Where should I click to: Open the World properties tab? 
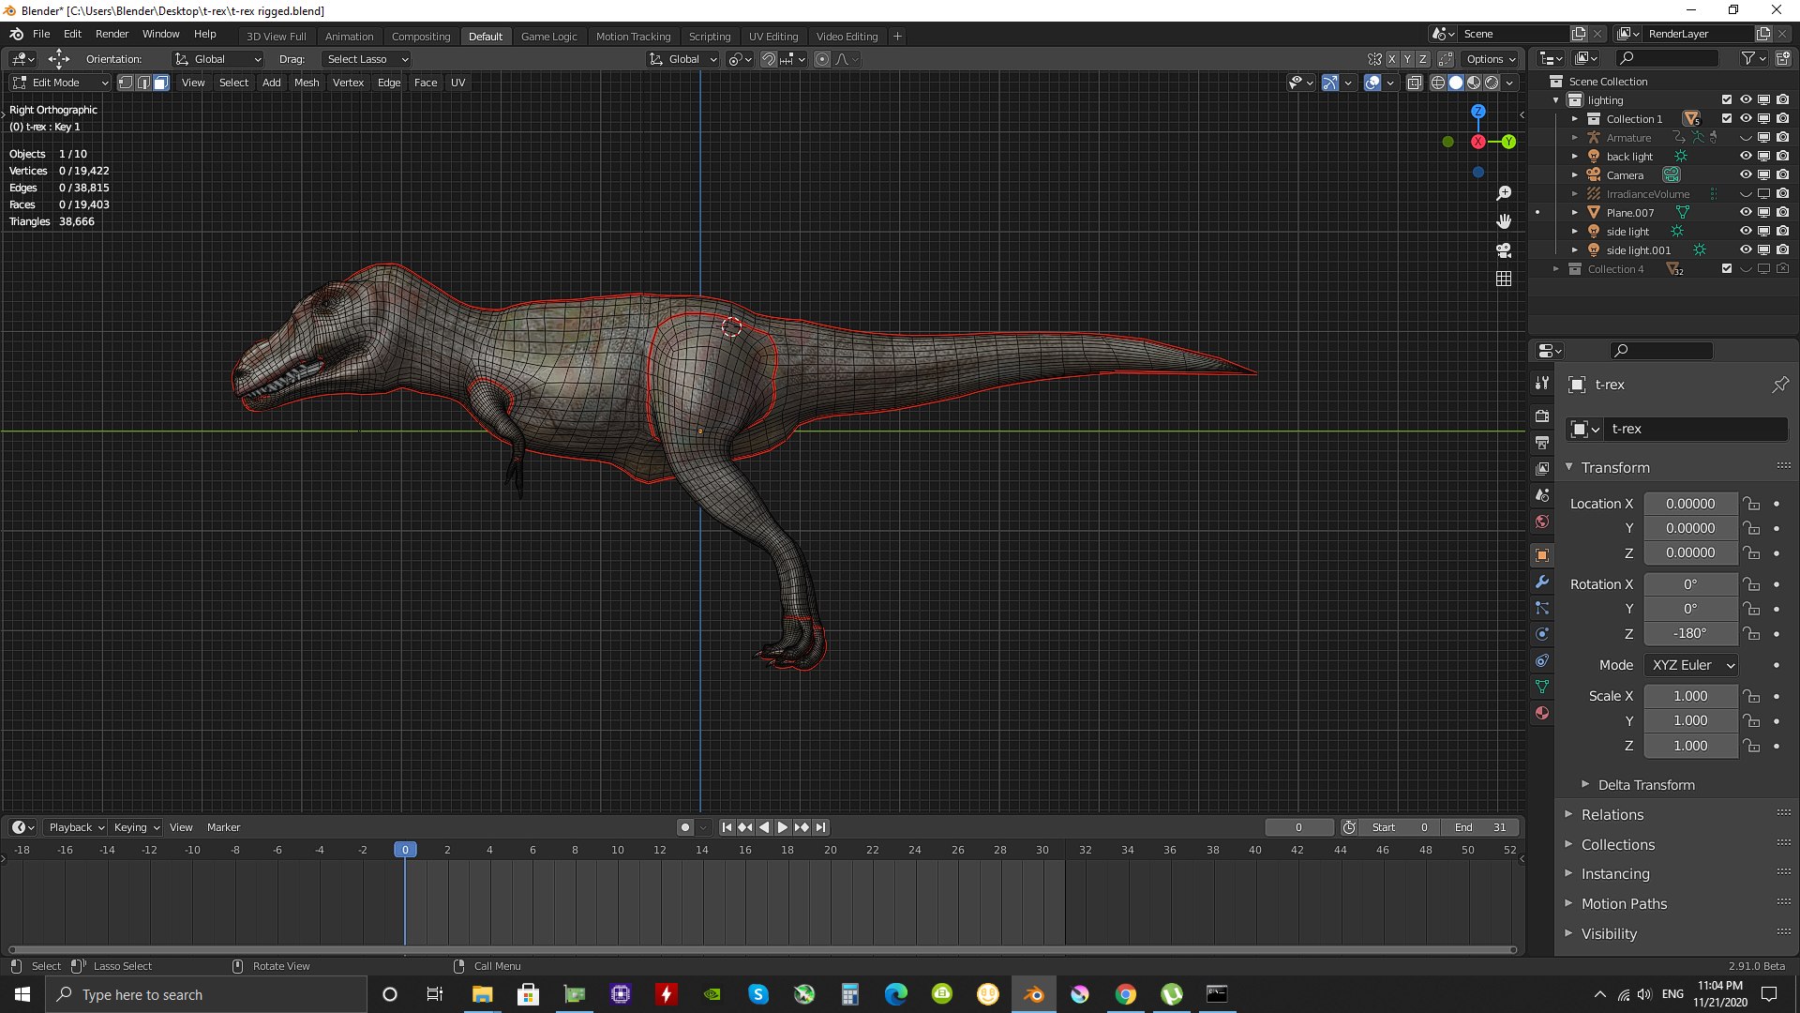point(1542,522)
